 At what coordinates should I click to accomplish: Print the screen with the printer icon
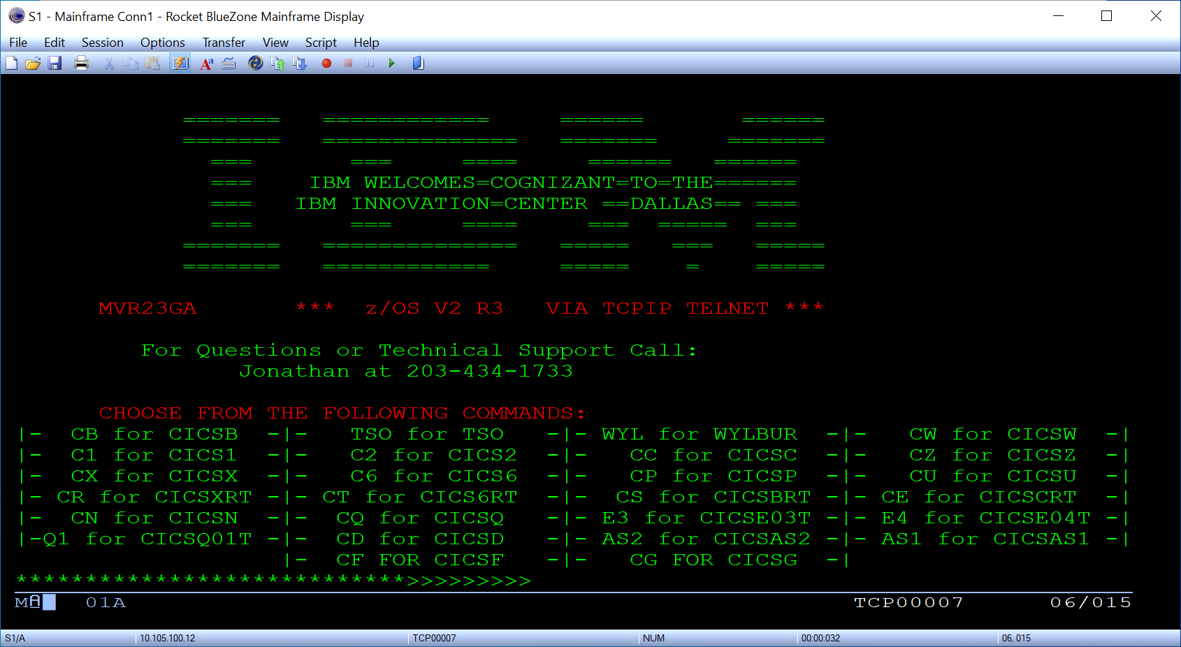click(82, 64)
